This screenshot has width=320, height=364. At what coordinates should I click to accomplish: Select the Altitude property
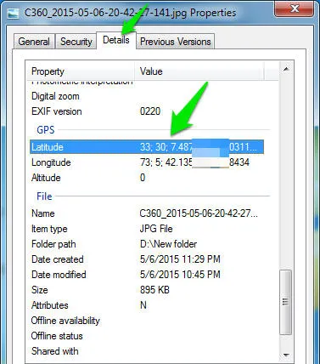[46, 178]
